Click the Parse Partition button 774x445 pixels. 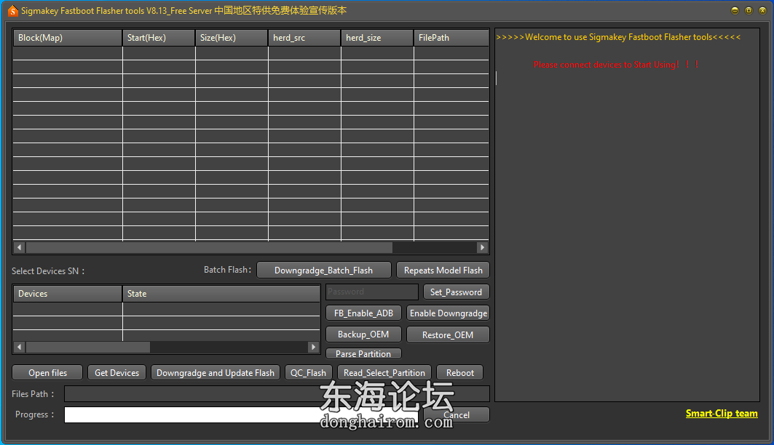point(363,354)
